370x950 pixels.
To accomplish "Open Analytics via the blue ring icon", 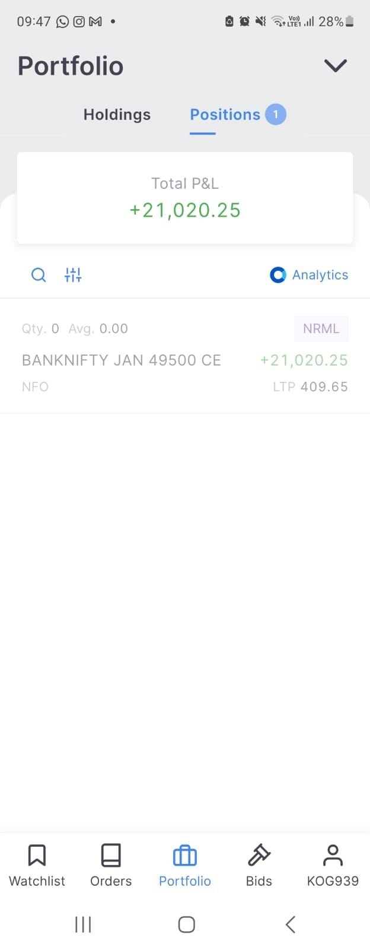I will pos(278,275).
